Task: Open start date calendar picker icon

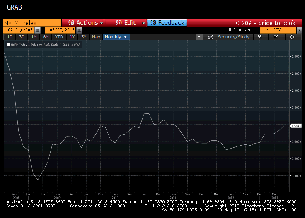Action: click(x=38, y=30)
